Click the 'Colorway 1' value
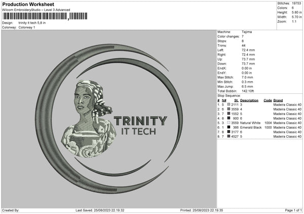The width and height of the screenshot is (304, 214). [x=27, y=27]
